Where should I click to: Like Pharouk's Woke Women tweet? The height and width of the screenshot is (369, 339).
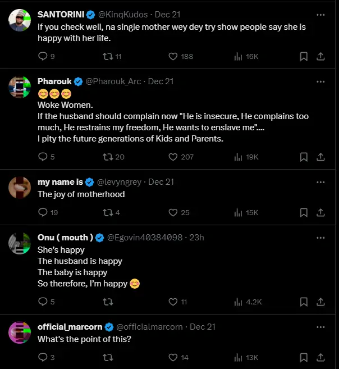click(174, 157)
